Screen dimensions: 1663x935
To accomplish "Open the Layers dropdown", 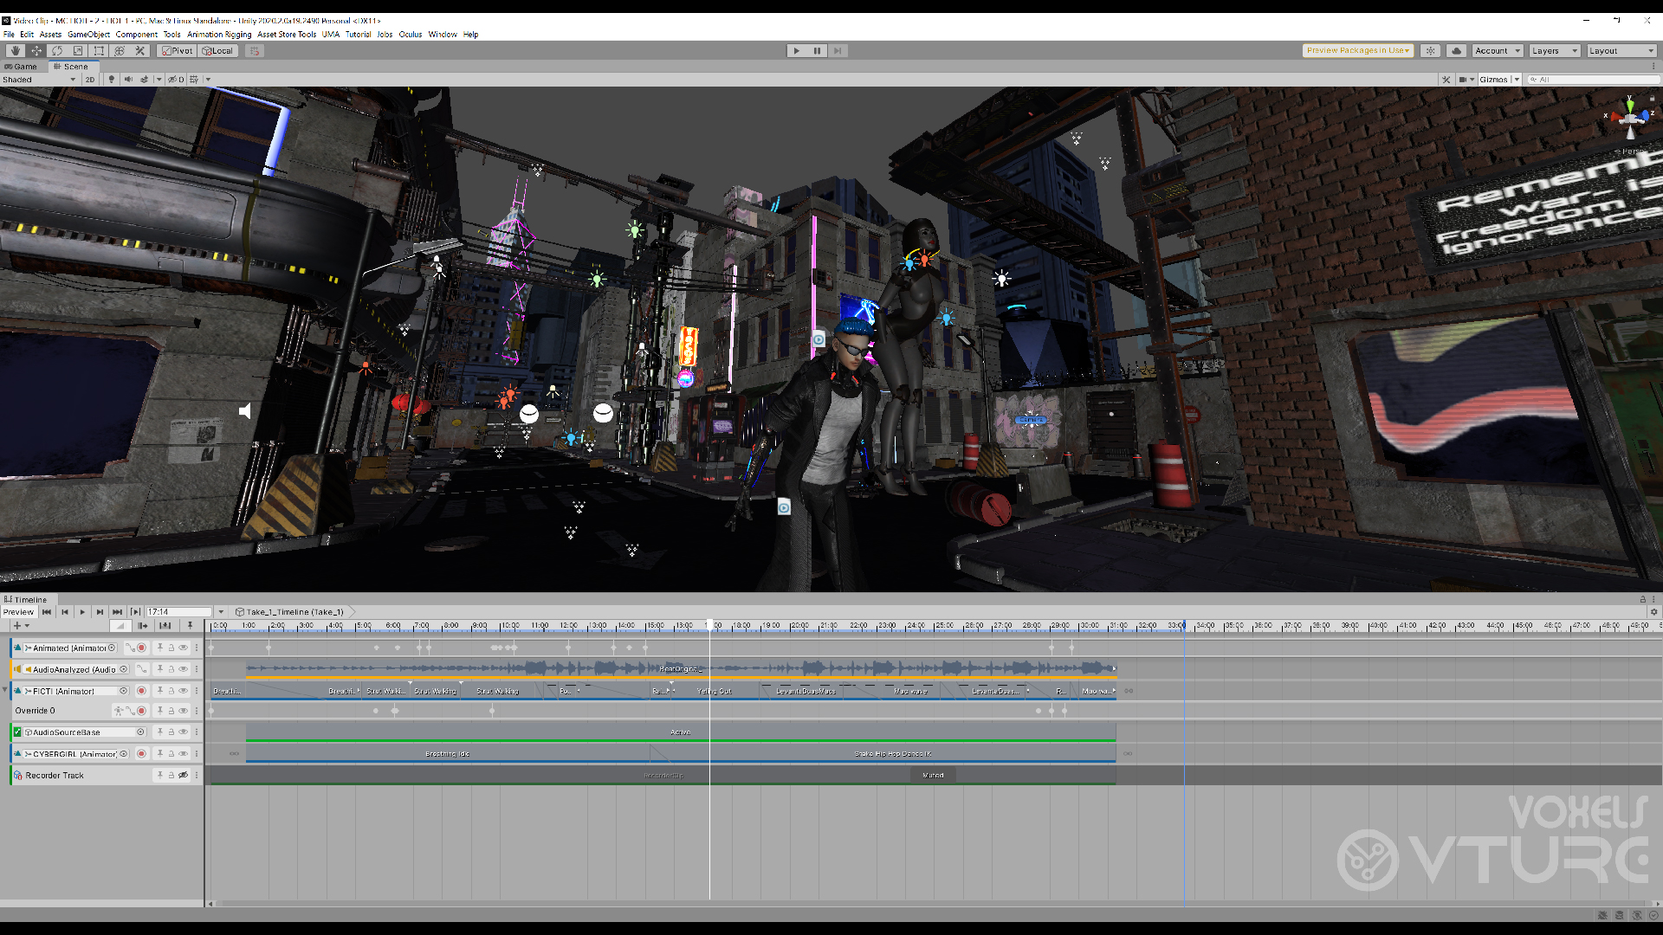I will pyautogui.click(x=1554, y=51).
